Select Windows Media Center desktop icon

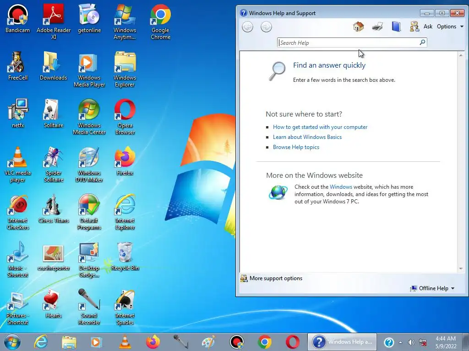click(89, 117)
